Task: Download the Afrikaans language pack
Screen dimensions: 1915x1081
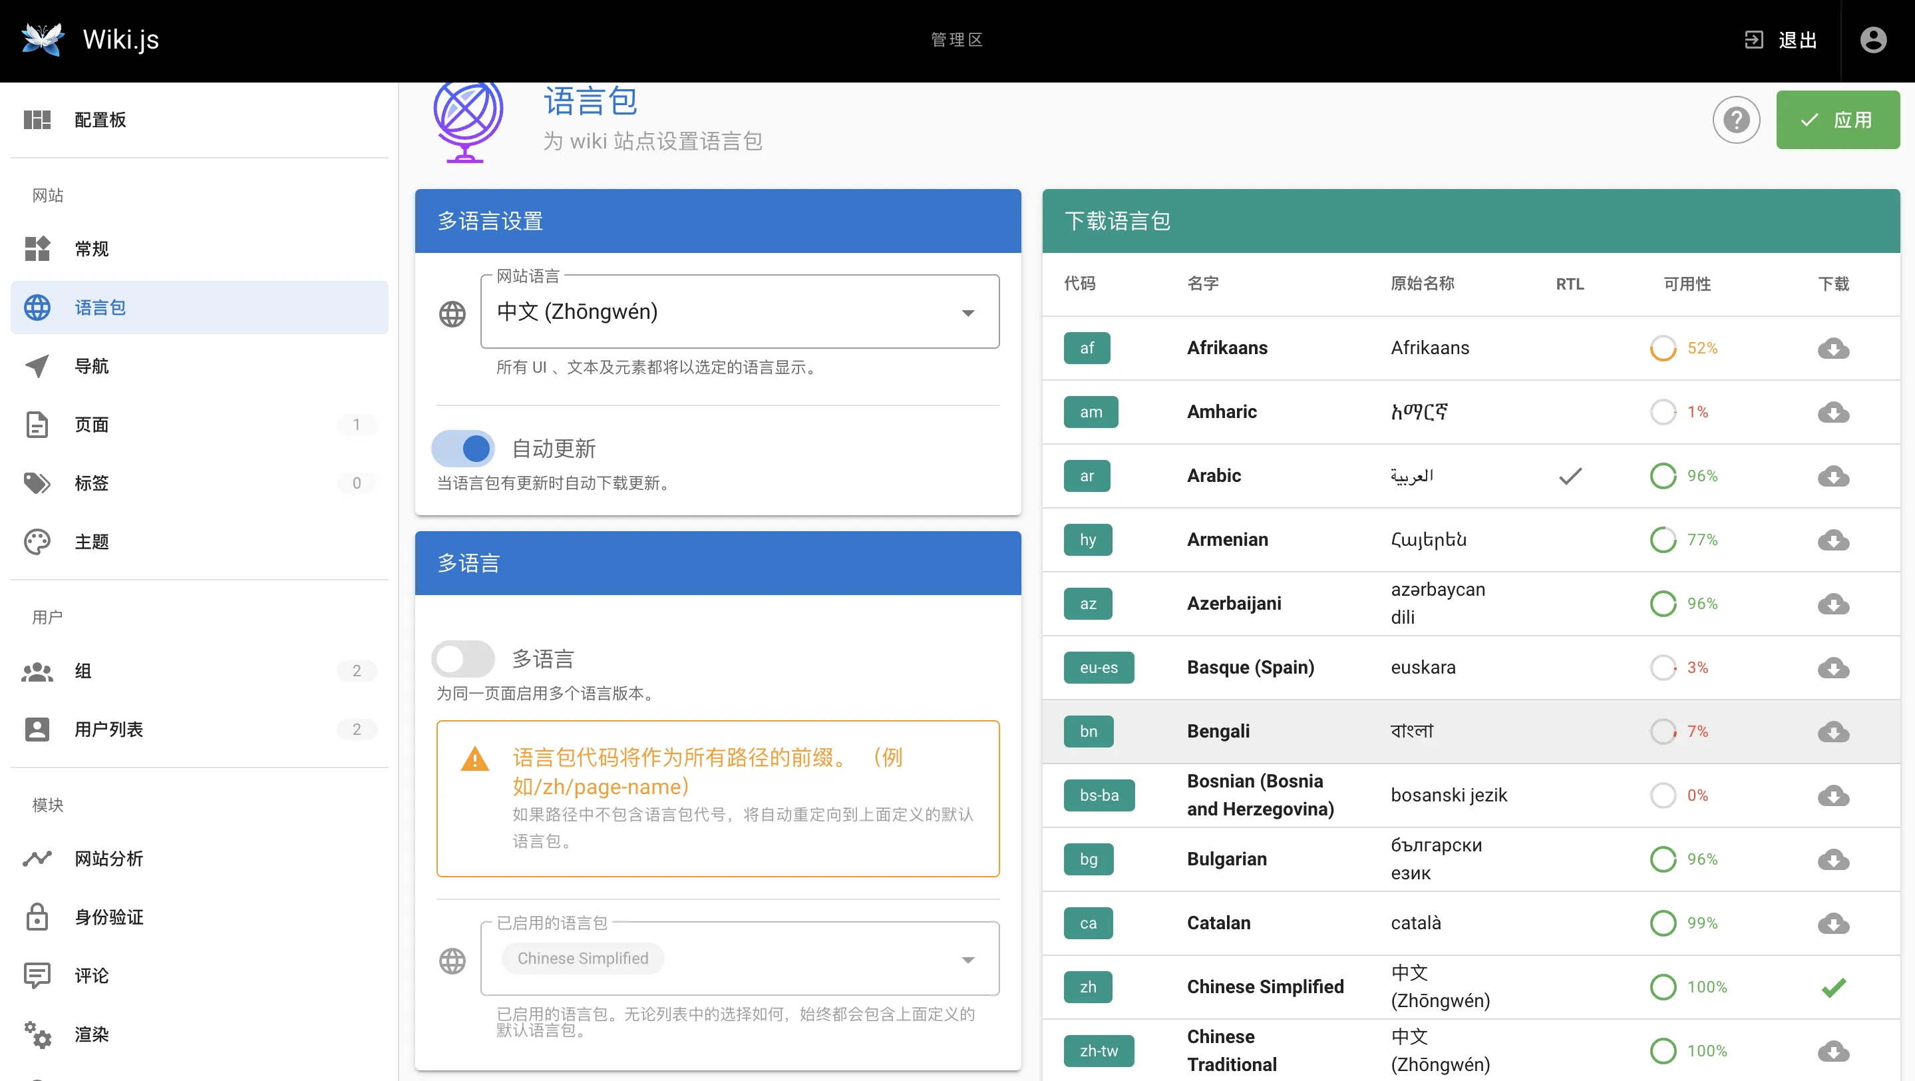Action: point(1832,349)
